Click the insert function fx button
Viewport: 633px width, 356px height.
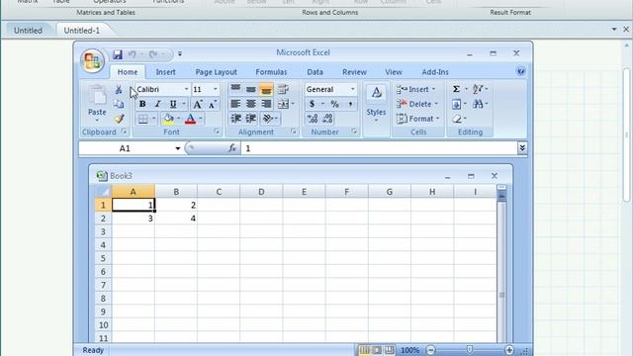232,148
